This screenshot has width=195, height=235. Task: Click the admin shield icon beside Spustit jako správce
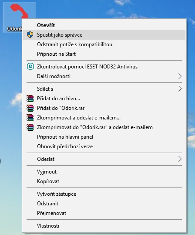pos(30,35)
